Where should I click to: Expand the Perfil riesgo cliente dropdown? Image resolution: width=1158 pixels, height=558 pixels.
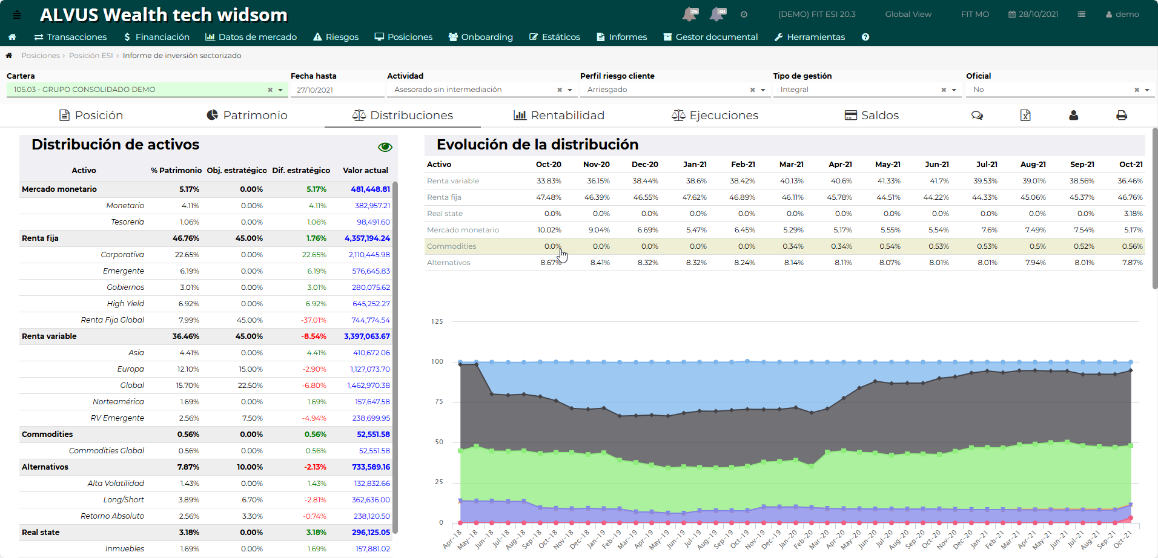(x=763, y=90)
